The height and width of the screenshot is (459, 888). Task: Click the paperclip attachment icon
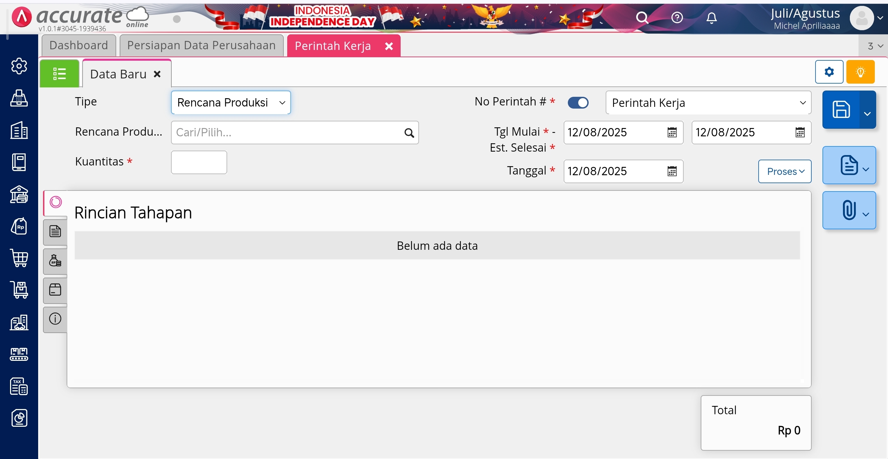coord(848,210)
